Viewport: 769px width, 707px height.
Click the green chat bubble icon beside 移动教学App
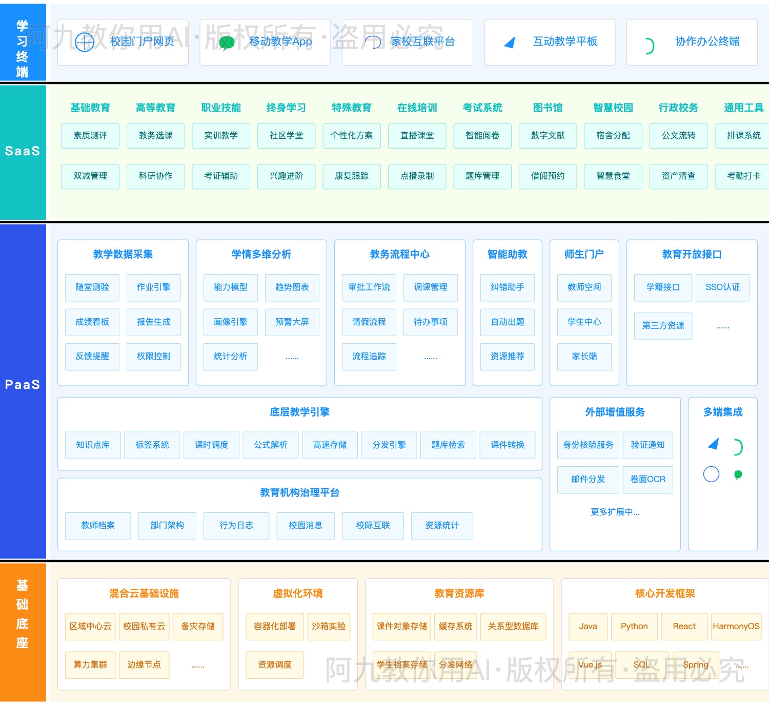coord(227,43)
